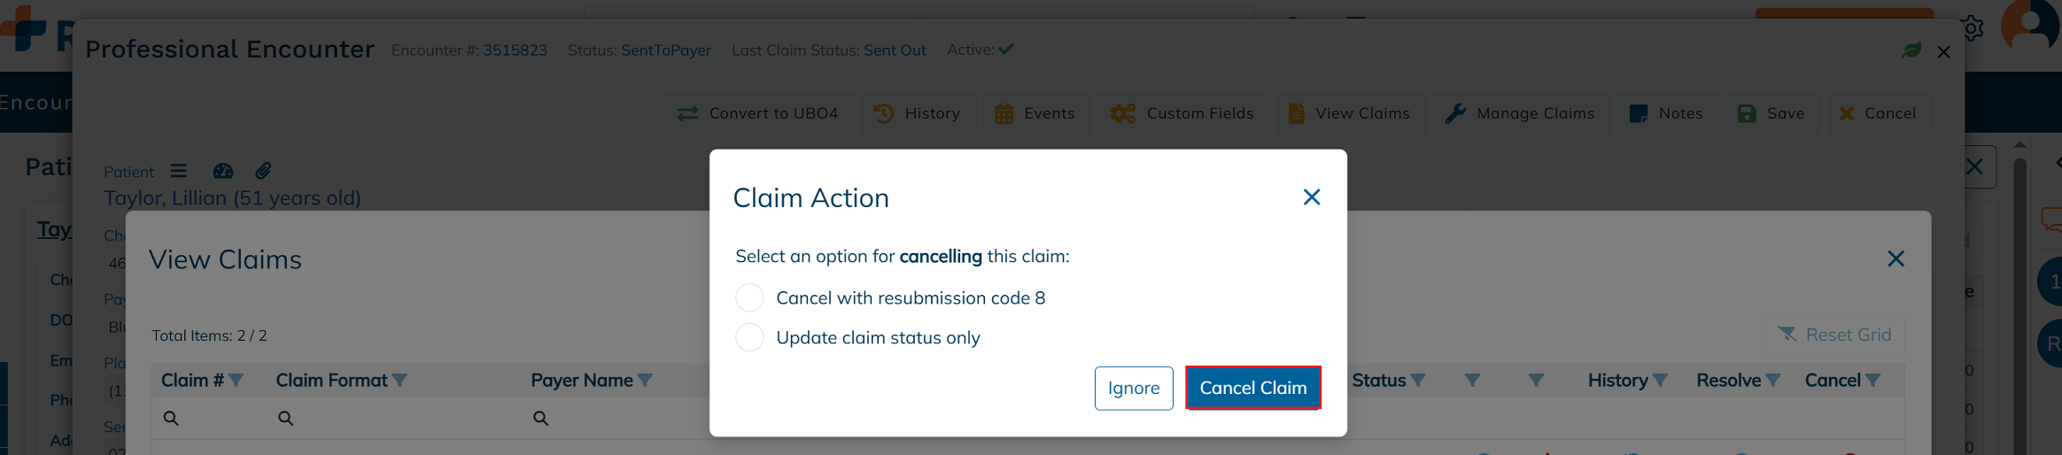Select Update claim status only option
The width and height of the screenshot is (2062, 455).
[x=749, y=337]
